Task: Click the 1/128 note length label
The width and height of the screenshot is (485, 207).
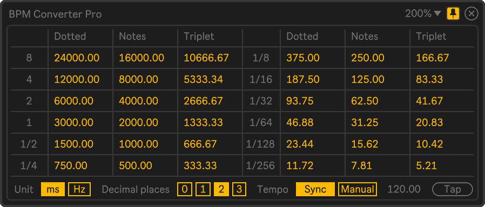Action: point(260,144)
